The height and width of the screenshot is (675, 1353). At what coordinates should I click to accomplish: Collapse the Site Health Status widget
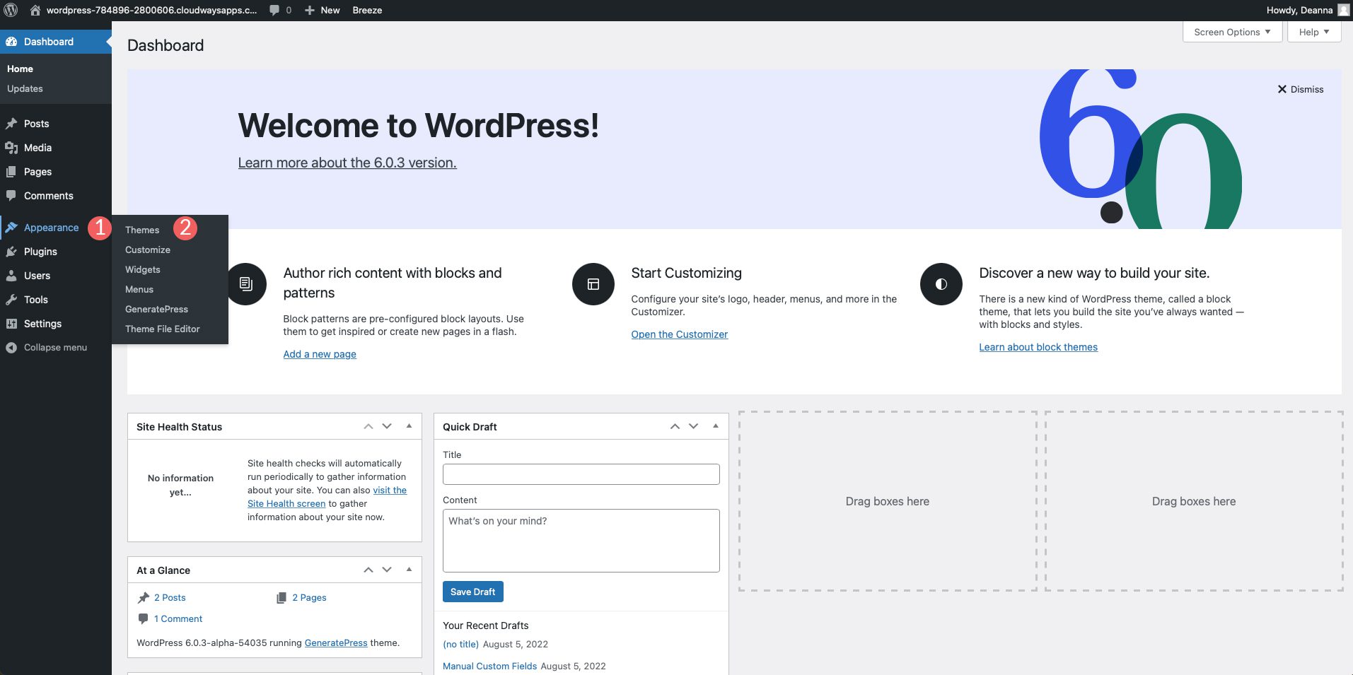click(x=409, y=425)
